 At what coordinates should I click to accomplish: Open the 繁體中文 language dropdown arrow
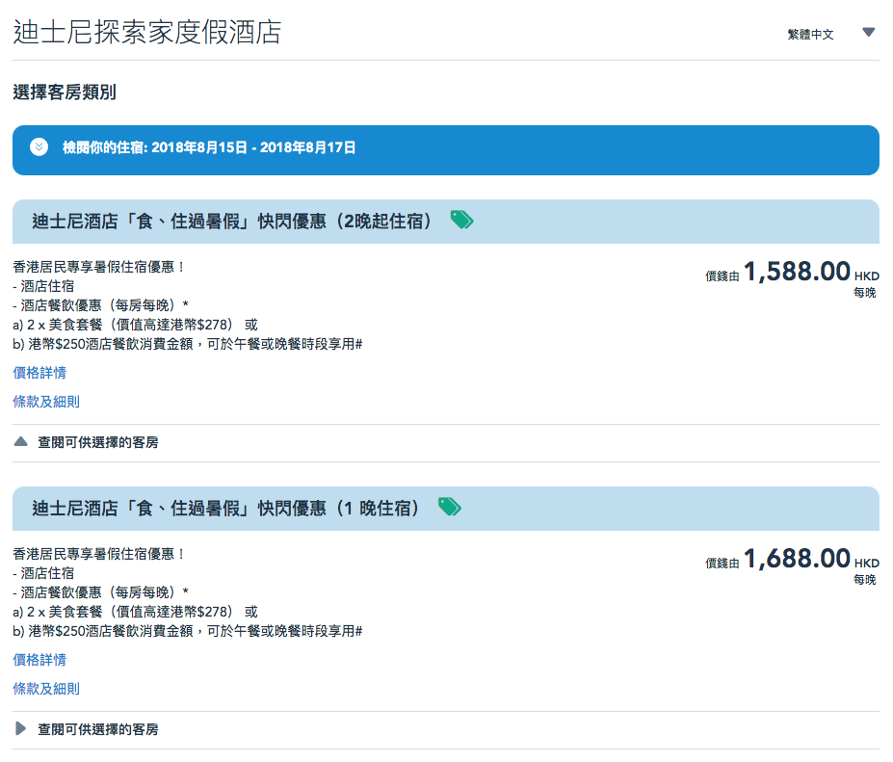click(868, 33)
